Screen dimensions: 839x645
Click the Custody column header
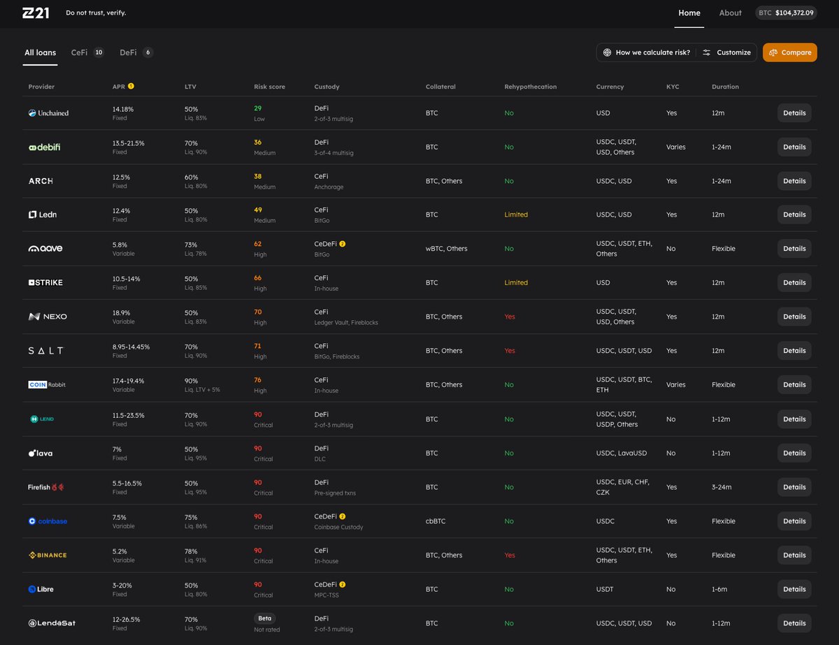click(327, 87)
